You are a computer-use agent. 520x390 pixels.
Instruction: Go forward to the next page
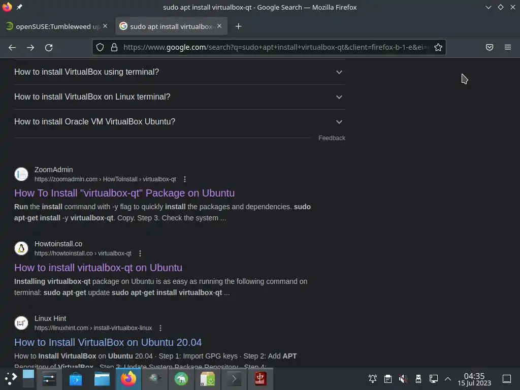click(x=30, y=47)
